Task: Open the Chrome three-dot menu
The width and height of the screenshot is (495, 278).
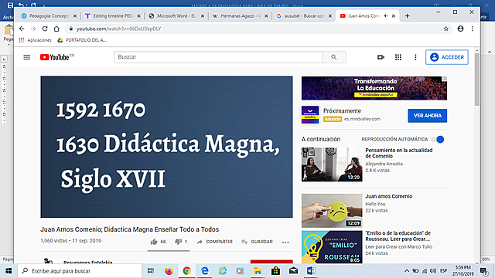Action: [473, 29]
